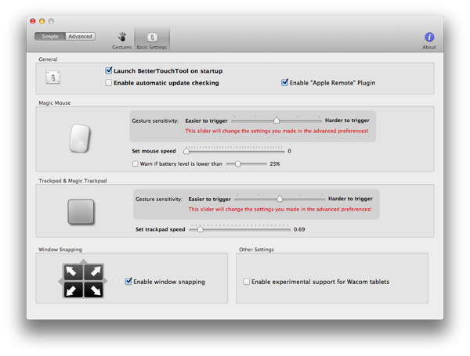Click the 0.69 trackpad speed value
Viewport: 470px width, 356px height.
(x=299, y=229)
